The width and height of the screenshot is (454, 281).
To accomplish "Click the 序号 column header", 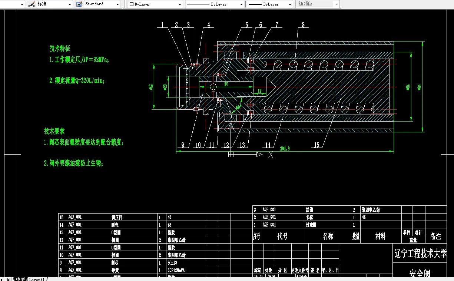I will click(257, 236).
